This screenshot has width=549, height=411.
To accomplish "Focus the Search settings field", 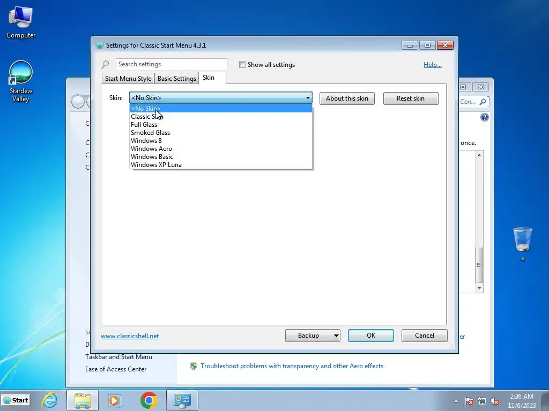I will click(171, 64).
